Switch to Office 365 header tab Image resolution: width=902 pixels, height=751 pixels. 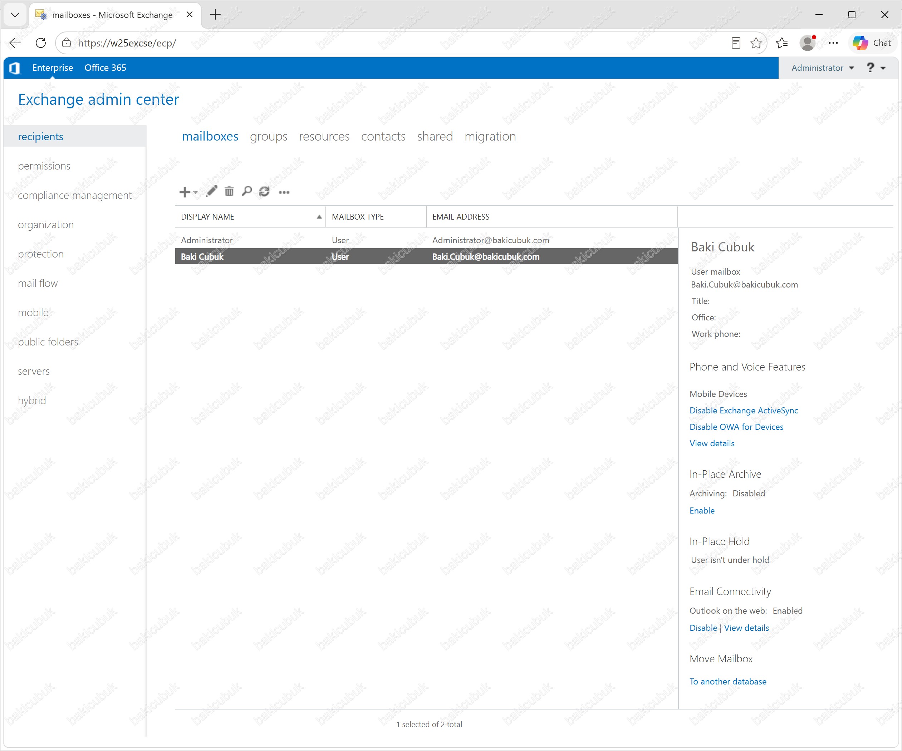[105, 68]
